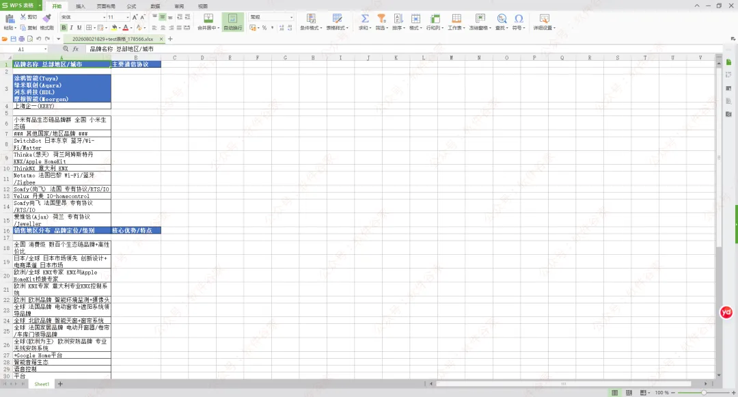Click the Rows and Columns (行和列) icon
This screenshot has width=738, height=397.
coord(435,18)
